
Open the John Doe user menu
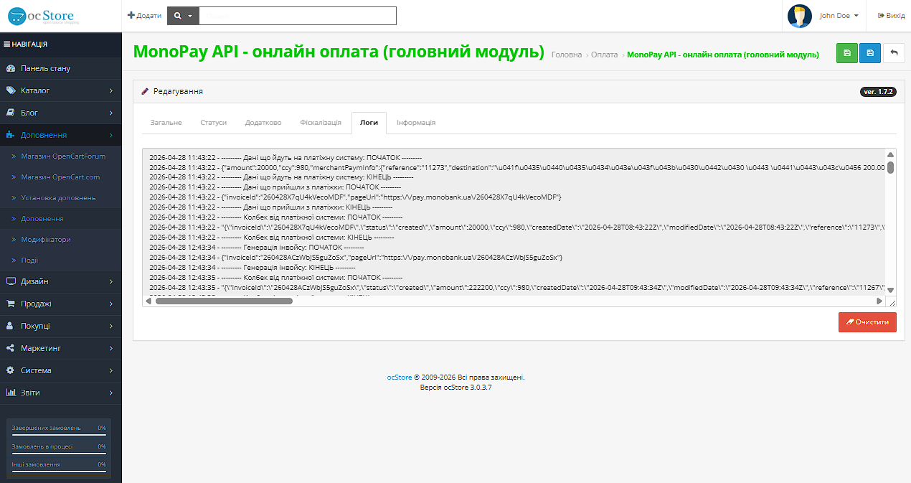tap(839, 16)
